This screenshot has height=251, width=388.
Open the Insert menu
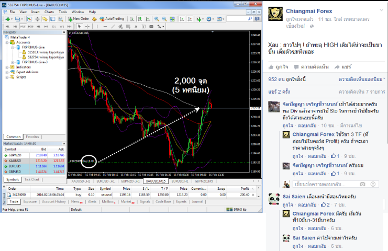coord(35,12)
